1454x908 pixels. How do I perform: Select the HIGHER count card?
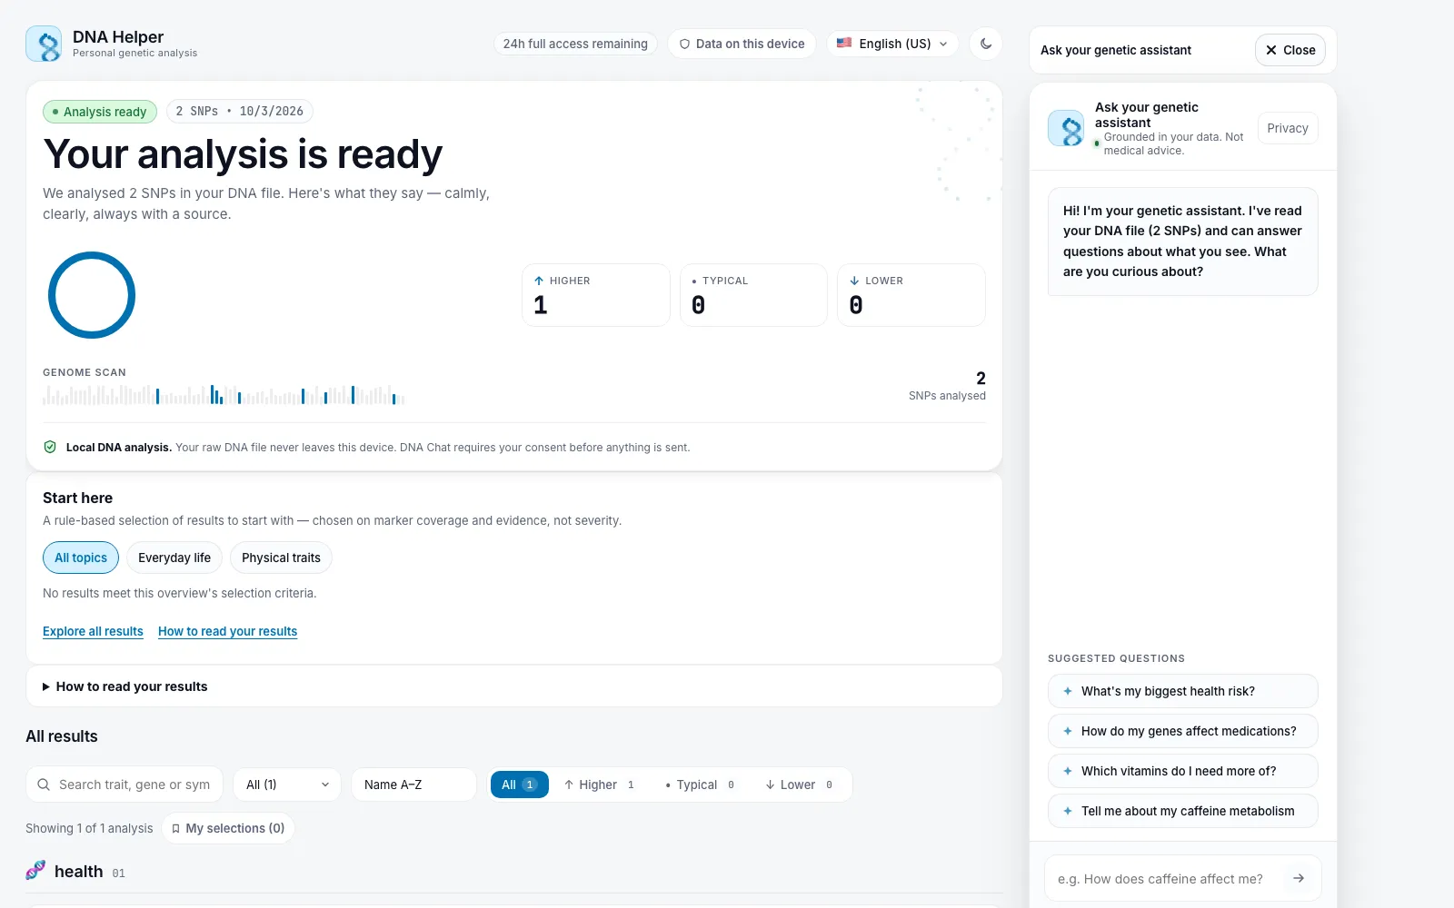click(596, 295)
